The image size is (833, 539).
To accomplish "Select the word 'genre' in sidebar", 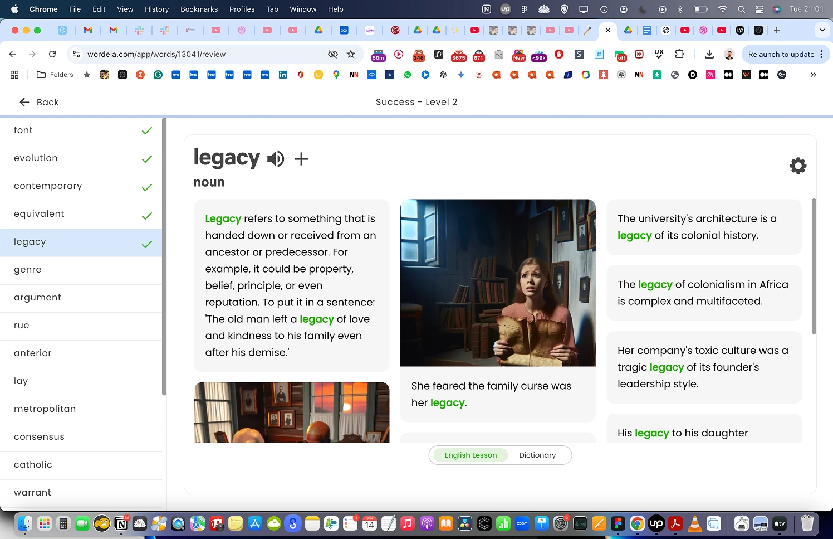I will 81,270.
